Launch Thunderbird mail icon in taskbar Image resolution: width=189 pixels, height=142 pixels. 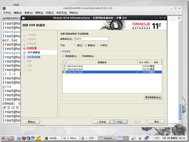click(x=29, y=138)
